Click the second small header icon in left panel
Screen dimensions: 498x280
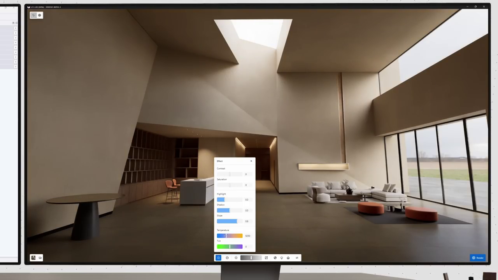pyautogui.click(x=16, y=23)
